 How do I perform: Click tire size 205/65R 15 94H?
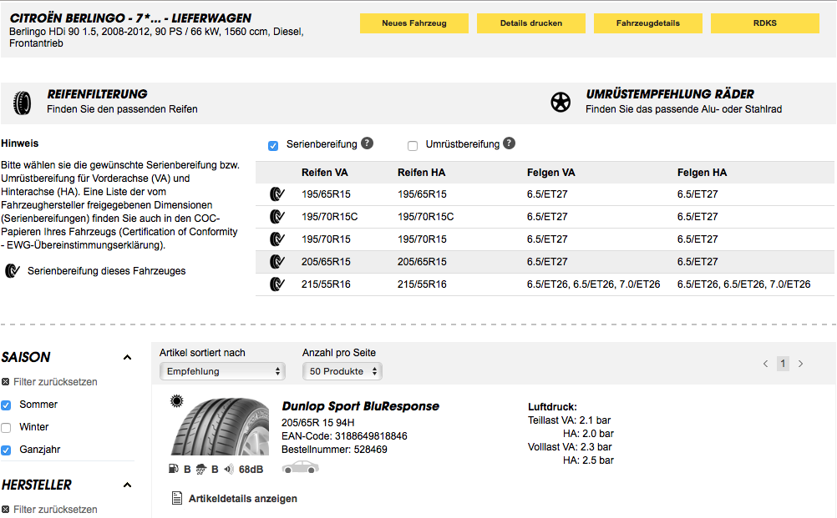pos(318,423)
